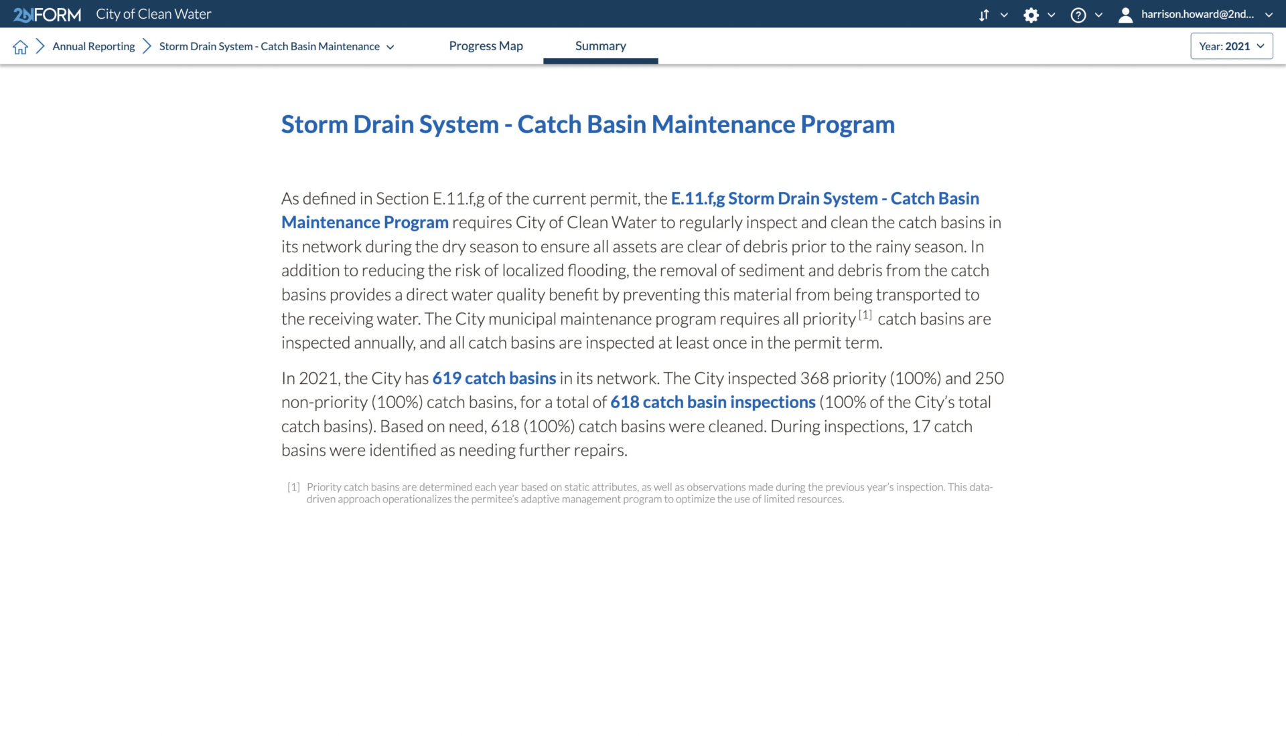Select the Summary tab

[601, 45]
